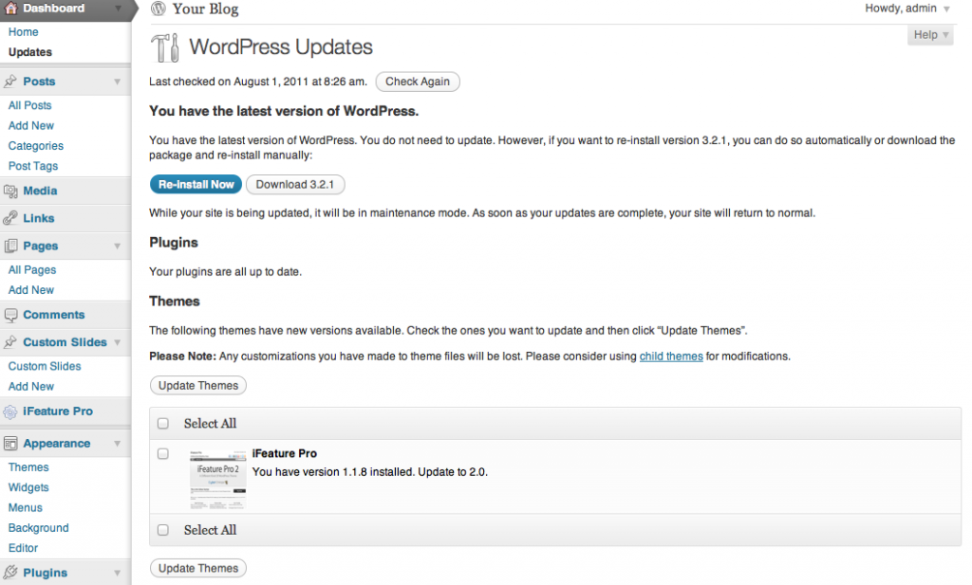Open Custom Slides submenu item
The height and width of the screenshot is (585, 972).
45,367
